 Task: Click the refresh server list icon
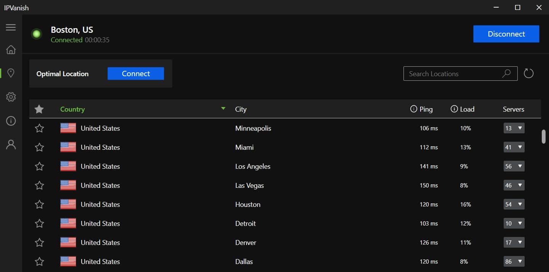[528, 74]
